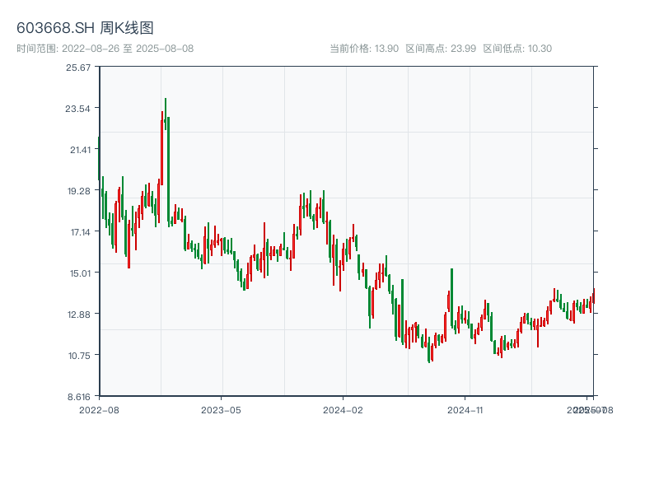The height and width of the screenshot is (494, 659).
Task: Click the 23.54 y-axis price label
Action: click(78, 109)
